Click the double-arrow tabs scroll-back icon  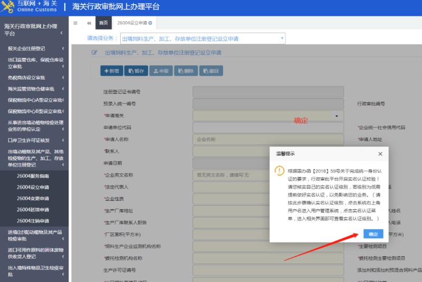pos(89,23)
